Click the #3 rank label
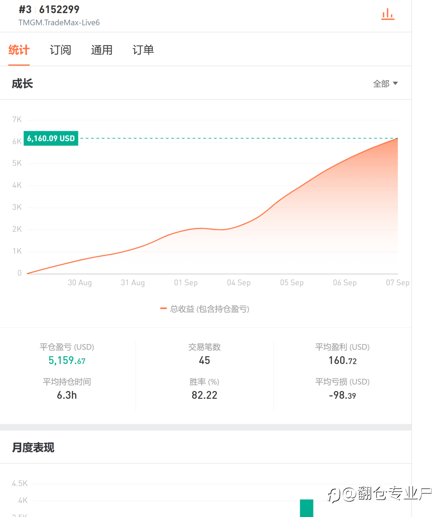The image size is (436, 517). tap(25, 9)
